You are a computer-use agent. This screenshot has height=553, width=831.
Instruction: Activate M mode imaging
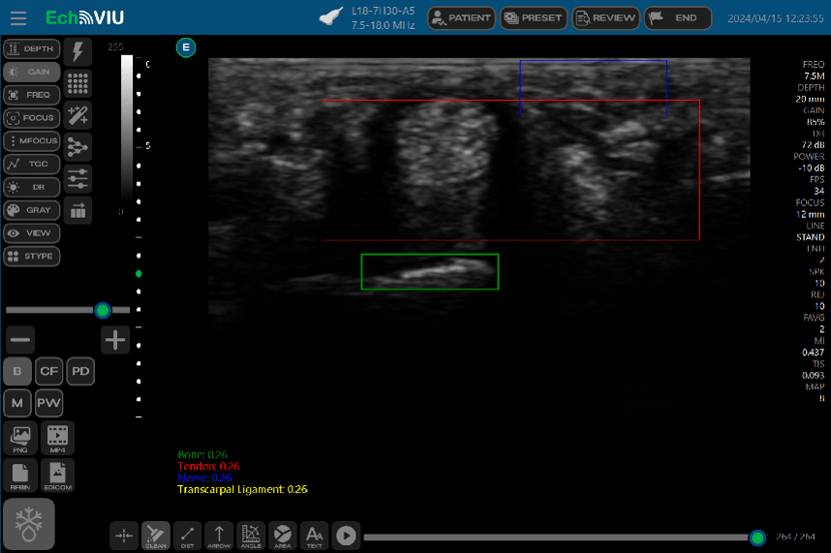tap(16, 403)
